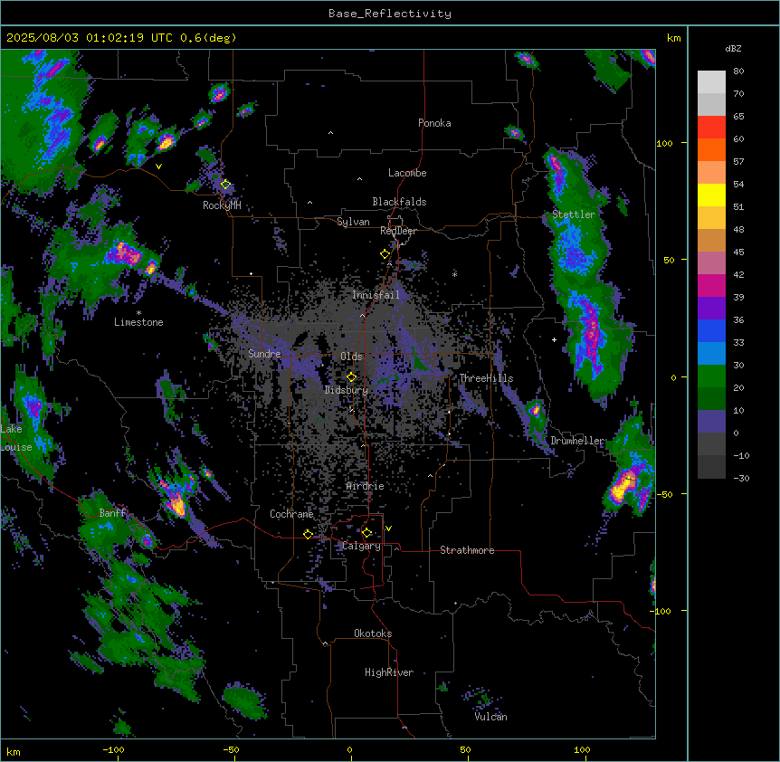The height and width of the screenshot is (762, 780).
Task: Select the yellow 51-54 dBZ legend swatch
Action: click(x=711, y=195)
